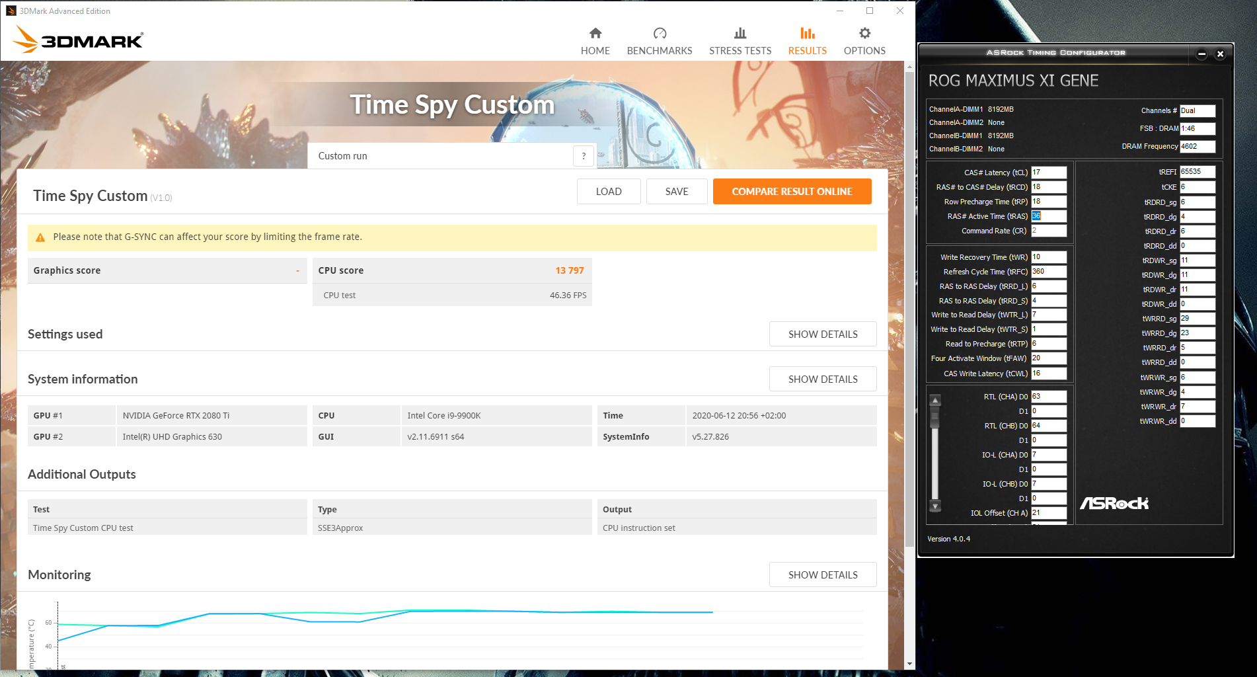The image size is (1257, 677).
Task: Switch to the OPTIONS tab label
Action: click(x=864, y=51)
